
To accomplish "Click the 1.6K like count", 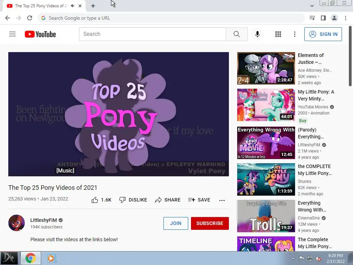I will [106, 200].
